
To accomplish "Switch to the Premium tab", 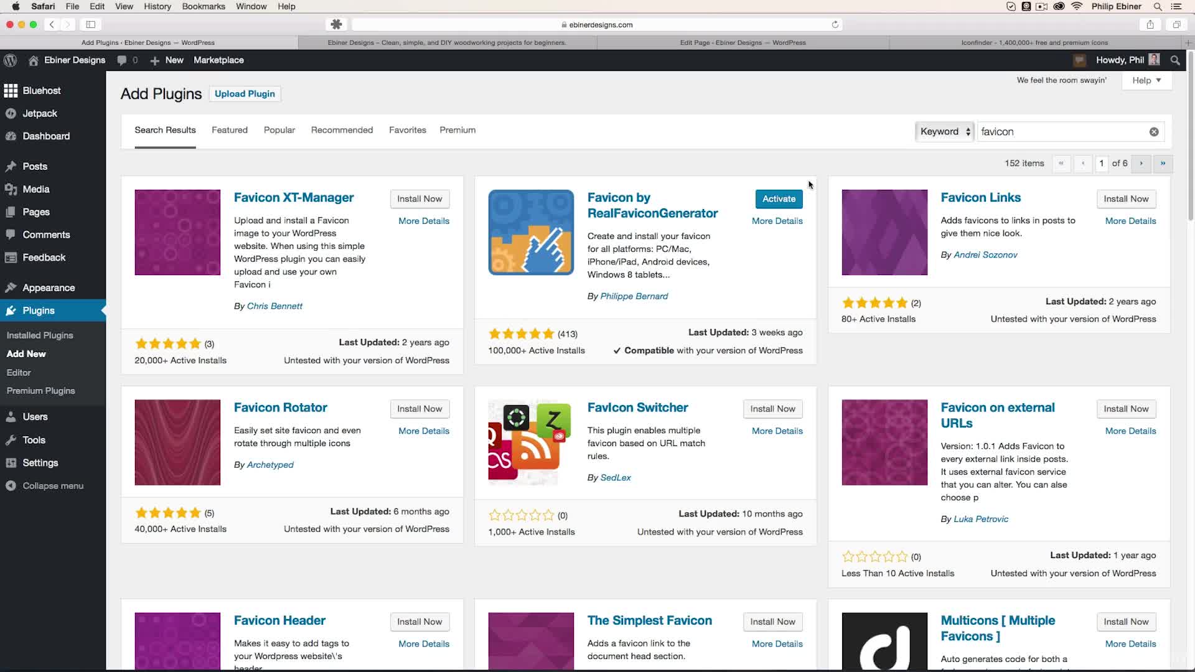I will [457, 130].
